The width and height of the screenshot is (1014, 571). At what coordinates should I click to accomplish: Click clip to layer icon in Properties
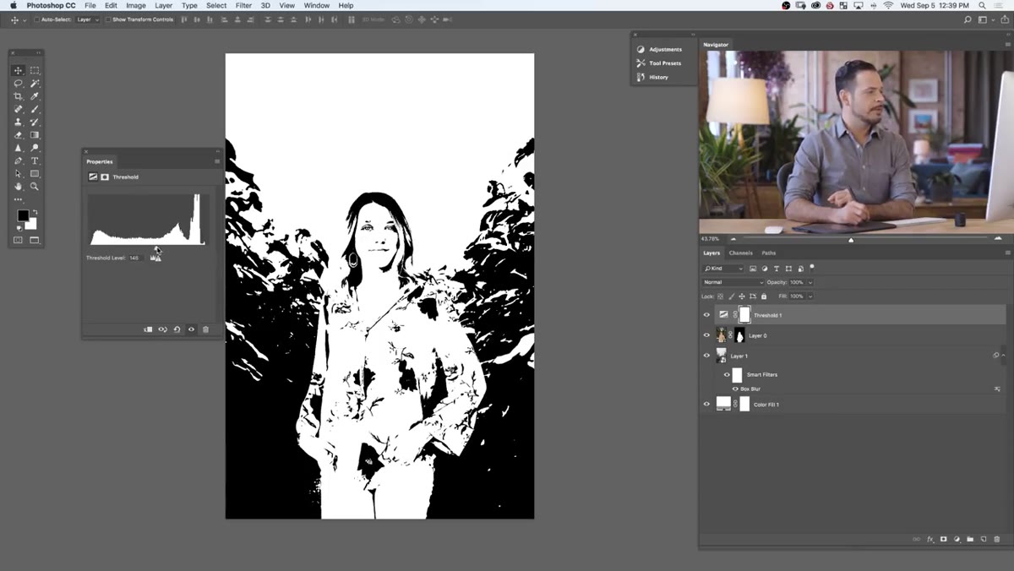tap(148, 329)
